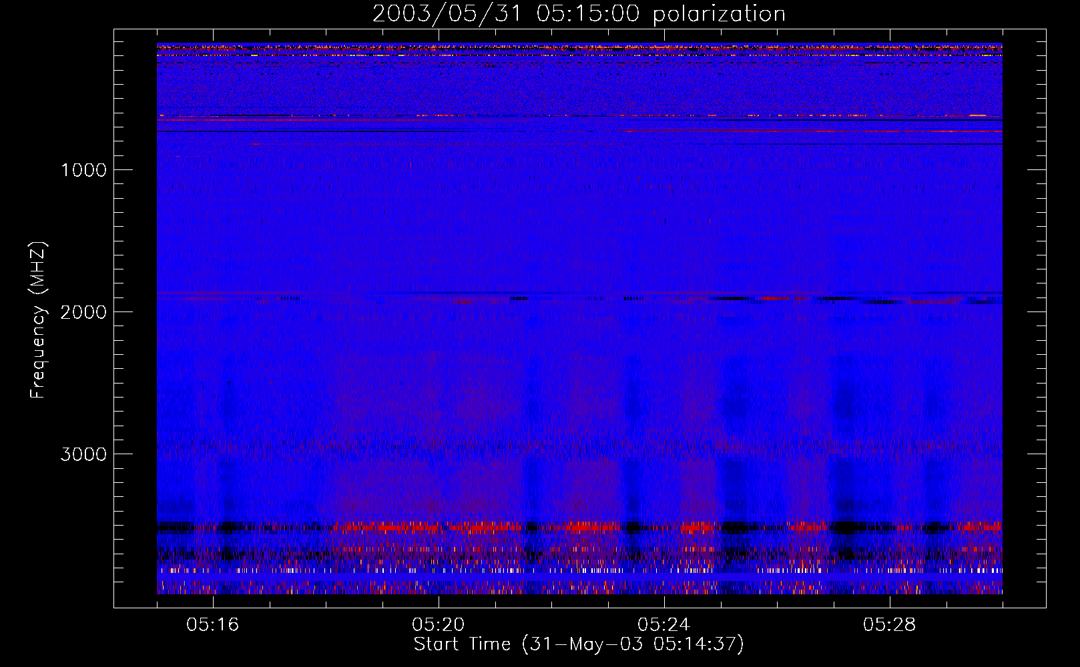Click the 'Frequency (MHZ)' axis label
The height and width of the screenshot is (667, 1080).
(x=38, y=320)
